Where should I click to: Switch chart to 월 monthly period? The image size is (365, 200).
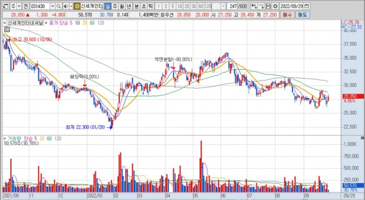tap(121, 7)
